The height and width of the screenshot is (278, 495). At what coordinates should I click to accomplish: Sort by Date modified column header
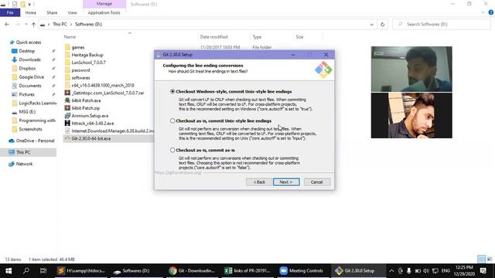213,37
